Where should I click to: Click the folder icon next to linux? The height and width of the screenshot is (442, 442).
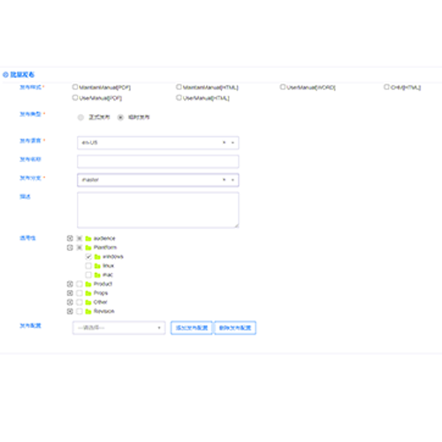pos(97,266)
